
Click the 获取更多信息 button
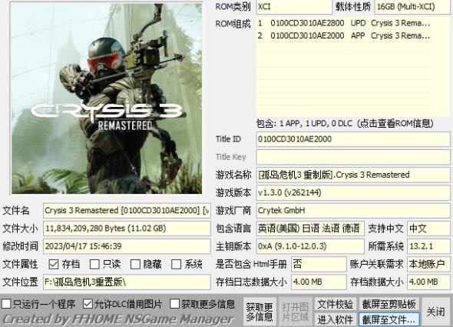pos(260,312)
